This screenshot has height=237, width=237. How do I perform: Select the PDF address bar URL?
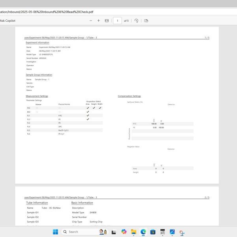(x=47, y=12)
